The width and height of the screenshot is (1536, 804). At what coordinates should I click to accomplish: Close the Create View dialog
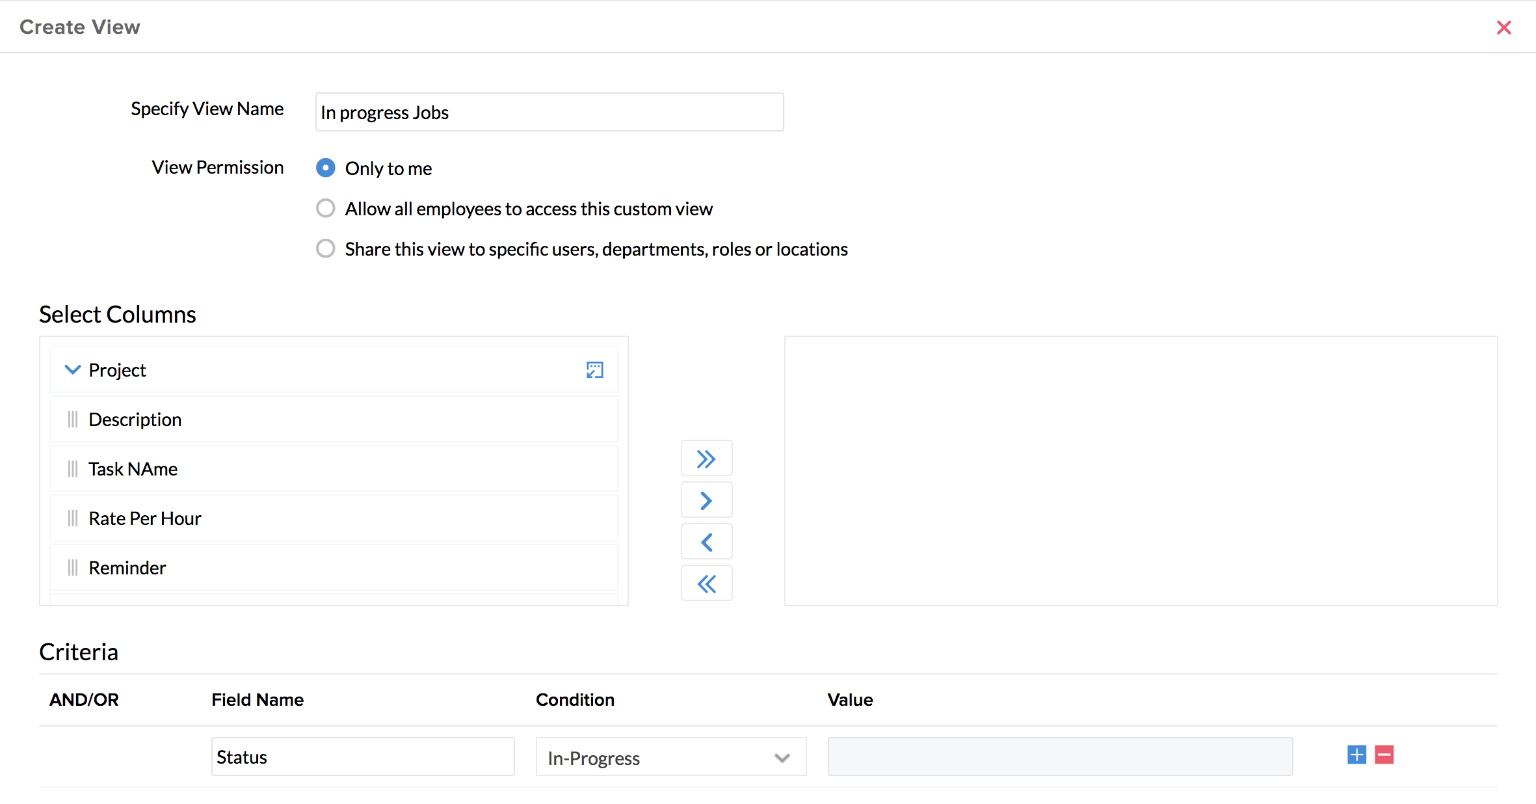(1503, 27)
